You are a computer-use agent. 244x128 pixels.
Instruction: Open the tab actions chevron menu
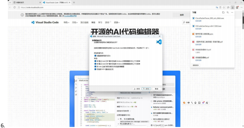click(10, 2)
